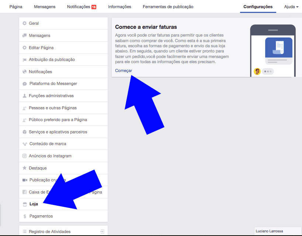Image resolution: width=302 pixels, height=236 pixels.
Task: Select the Configurações tab
Action: 258,7
